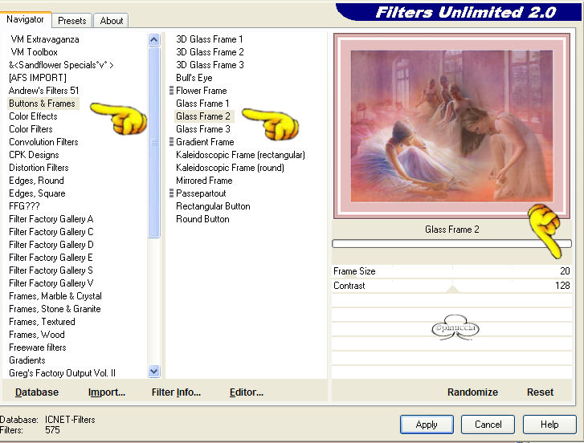
Task: Choose Bull's Eye filter
Action: [194, 78]
